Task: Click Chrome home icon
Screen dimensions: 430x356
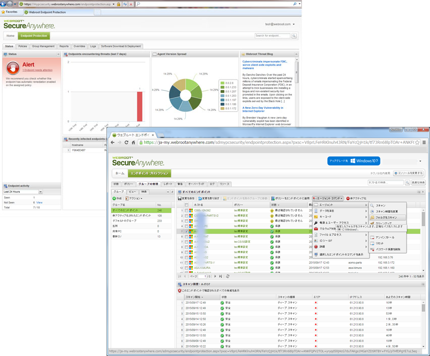Action: (x=133, y=143)
